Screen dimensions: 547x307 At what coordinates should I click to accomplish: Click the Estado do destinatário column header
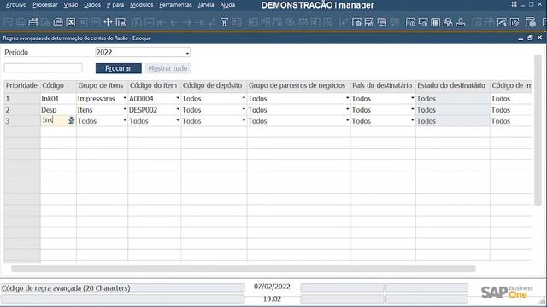(x=452, y=85)
